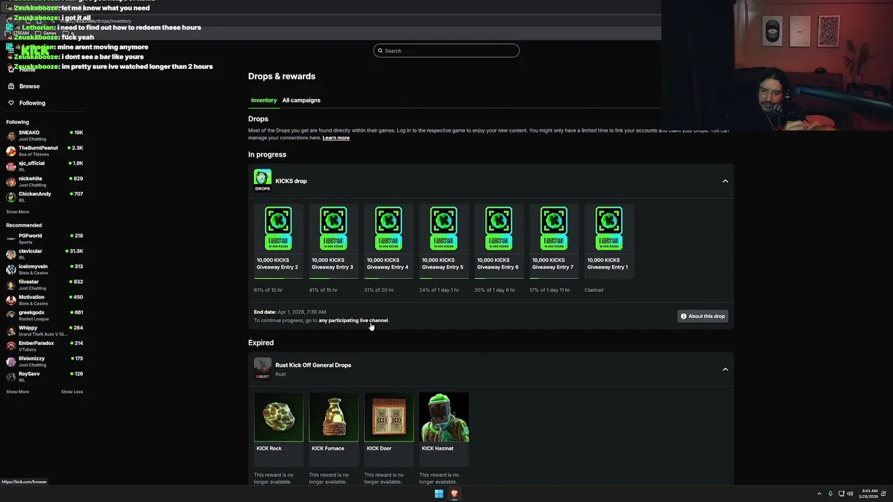Switch to Inventory tab

point(264,100)
